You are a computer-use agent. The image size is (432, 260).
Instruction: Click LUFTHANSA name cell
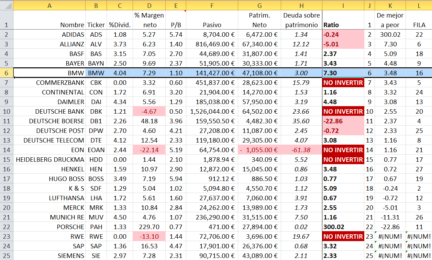49,198
